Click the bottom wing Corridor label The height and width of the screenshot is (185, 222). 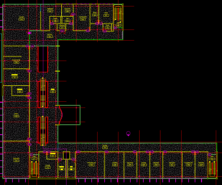point(105,145)
